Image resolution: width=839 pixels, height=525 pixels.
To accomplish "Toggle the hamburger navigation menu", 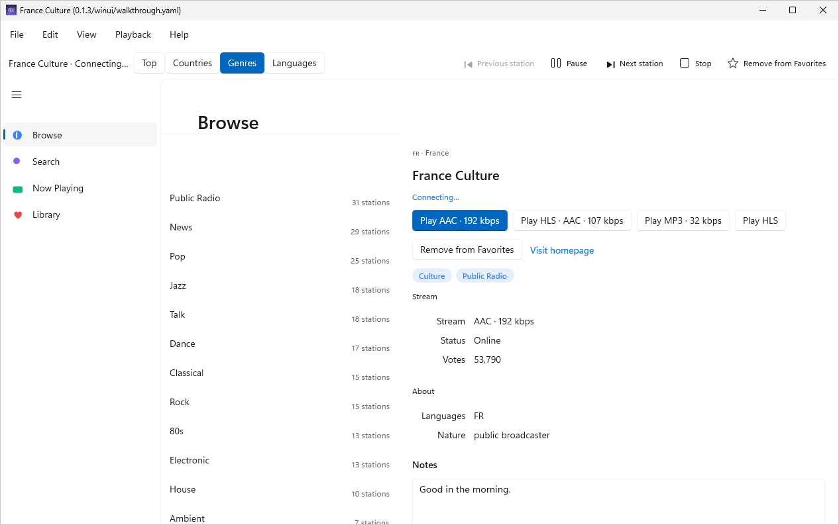I will point(17,95).
